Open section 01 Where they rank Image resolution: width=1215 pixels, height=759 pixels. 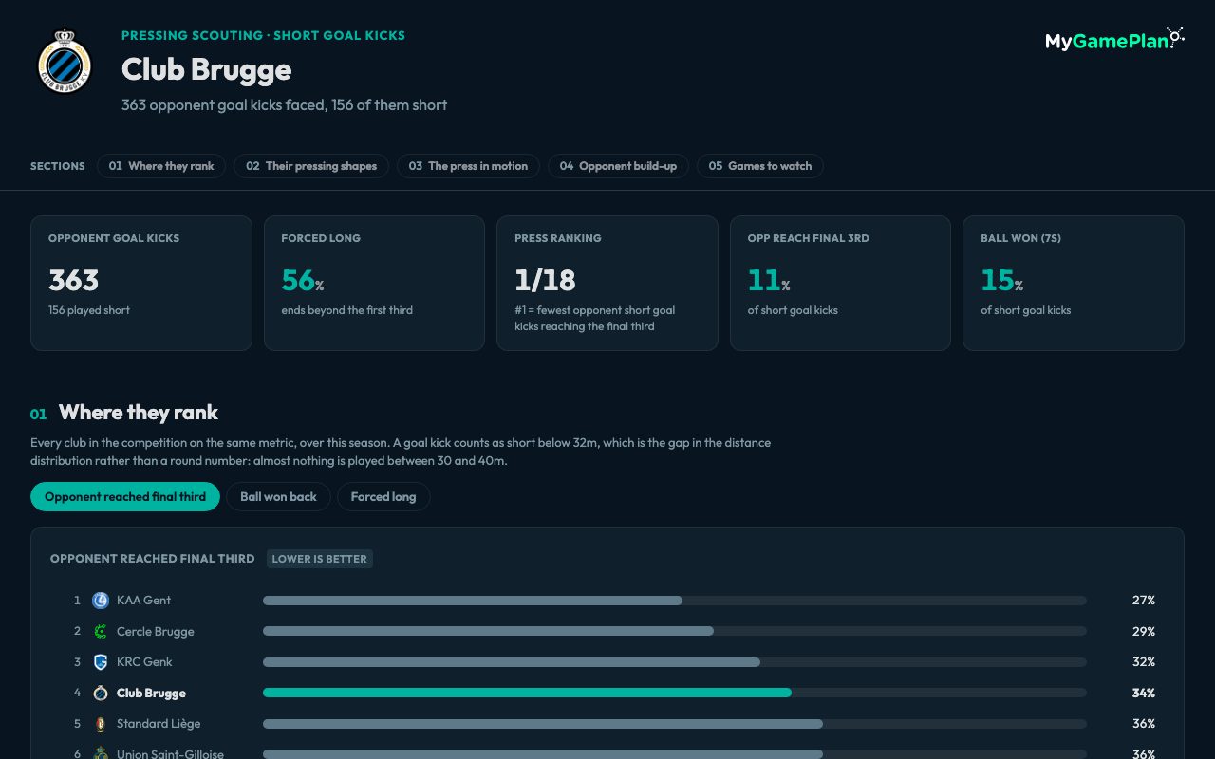[x=161, y=166]
